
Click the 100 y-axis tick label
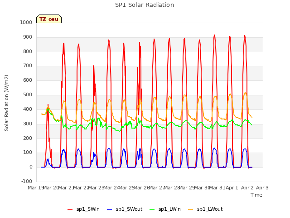click(28, 153)
